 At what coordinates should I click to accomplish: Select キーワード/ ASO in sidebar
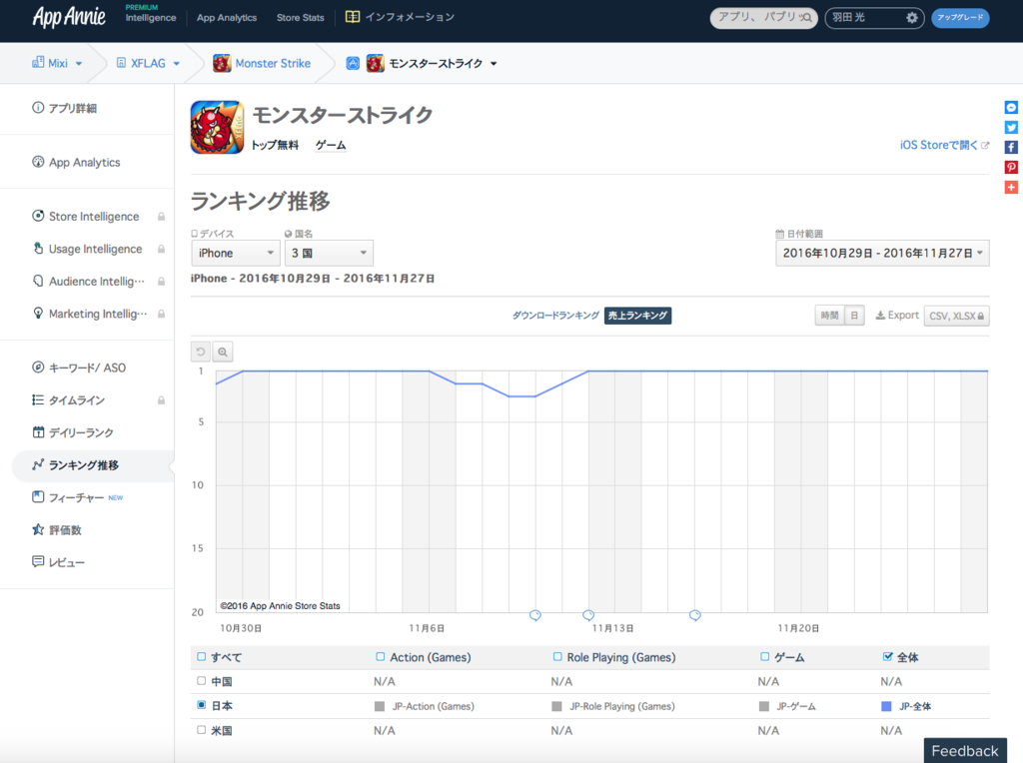(x=88, y=368)
